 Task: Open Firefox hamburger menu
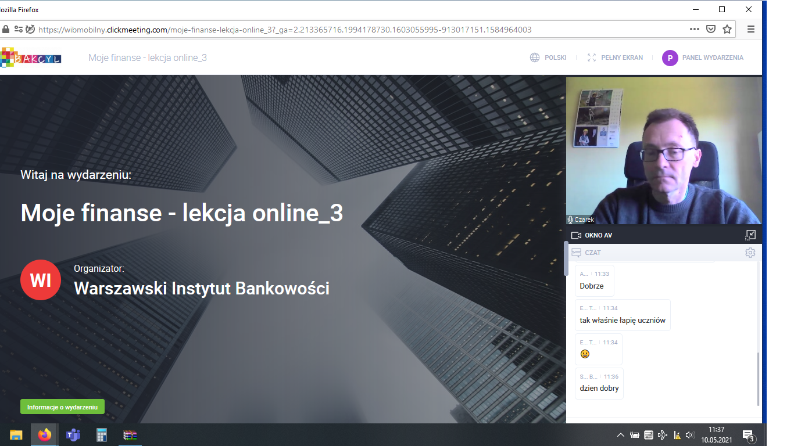751,29
